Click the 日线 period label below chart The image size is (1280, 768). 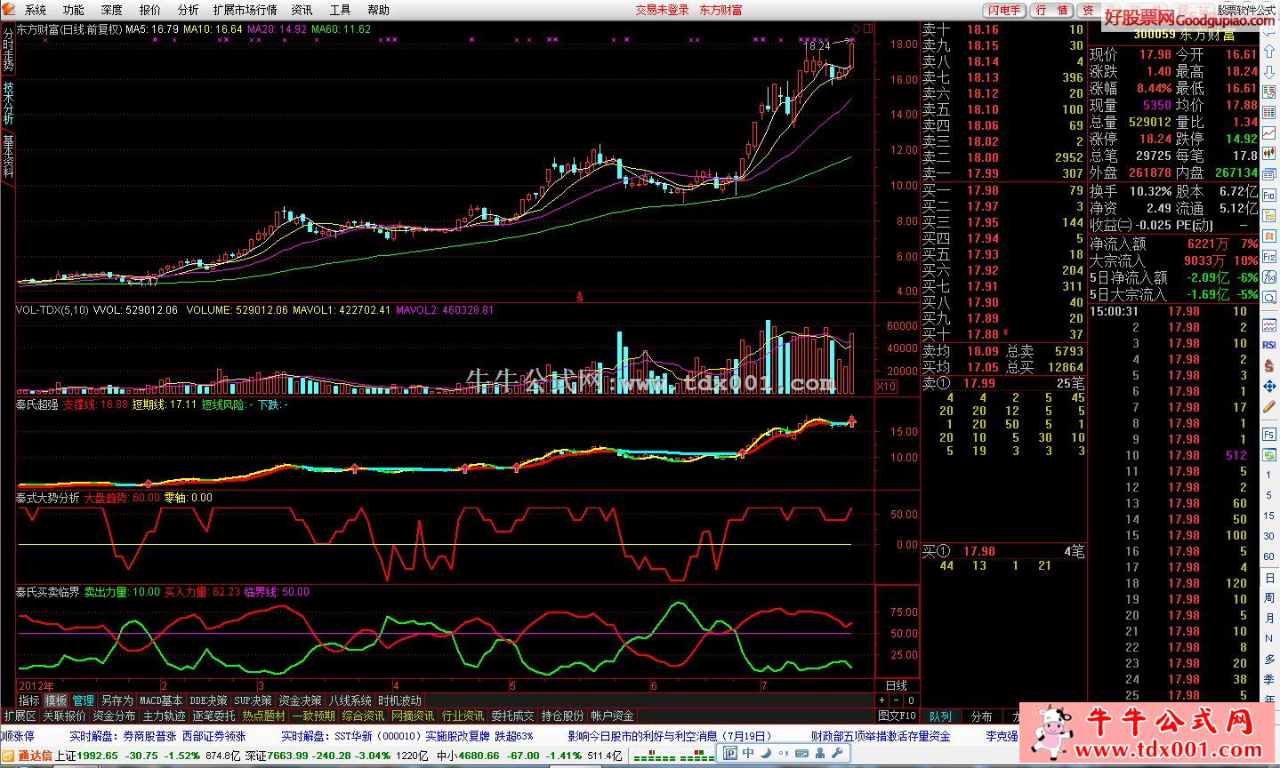[897, 685]
